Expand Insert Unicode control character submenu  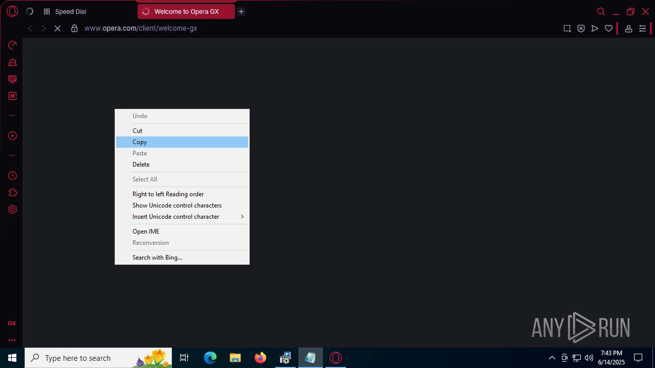coord(182,217)
